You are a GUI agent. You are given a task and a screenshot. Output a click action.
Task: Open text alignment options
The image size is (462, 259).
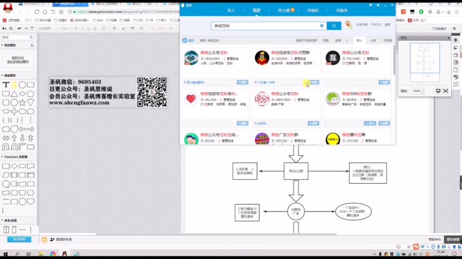pyautogui.click(x=103, y=29)
